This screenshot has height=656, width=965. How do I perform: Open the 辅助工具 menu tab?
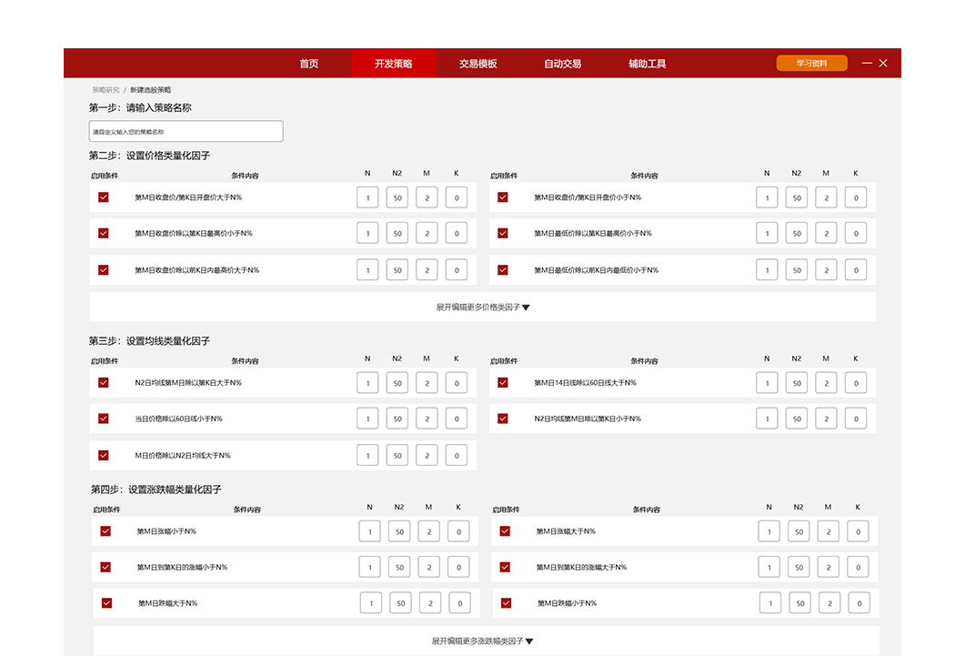(x=647, y=64)
